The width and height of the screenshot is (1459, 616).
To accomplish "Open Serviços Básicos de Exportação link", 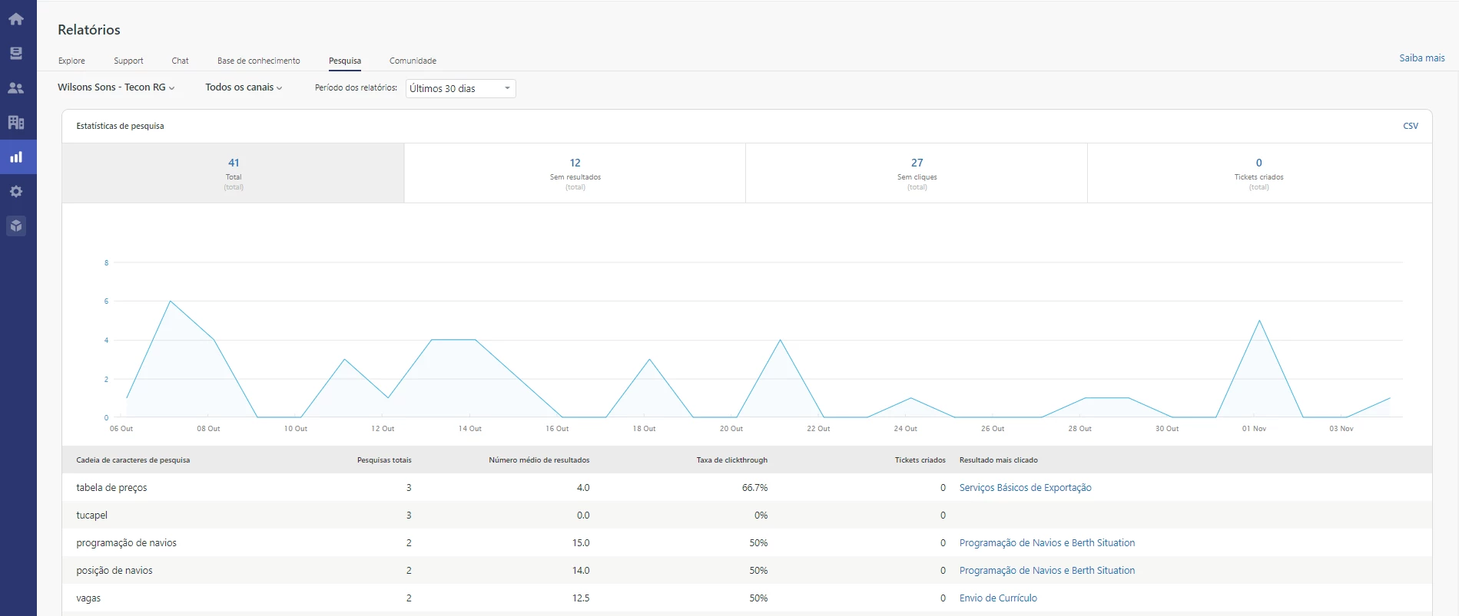I will point(1025,488).
